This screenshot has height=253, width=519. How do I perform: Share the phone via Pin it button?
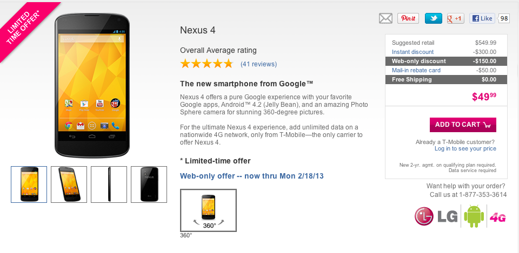pyautogui.click(x=408, y=18)
